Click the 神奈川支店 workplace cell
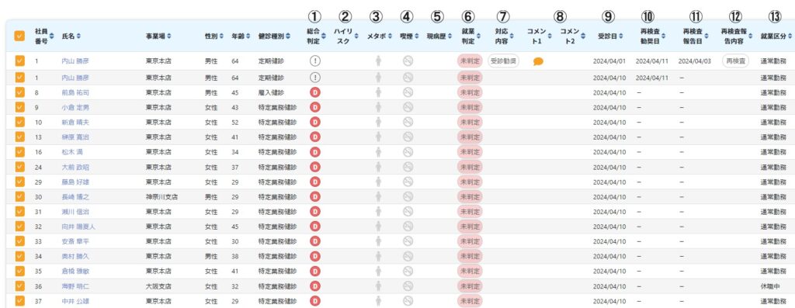795x308 pixels. (x=161, y=196)
